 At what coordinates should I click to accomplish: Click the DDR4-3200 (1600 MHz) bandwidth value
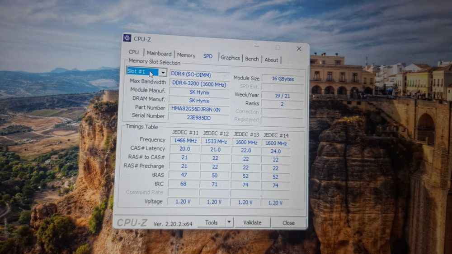199,84
